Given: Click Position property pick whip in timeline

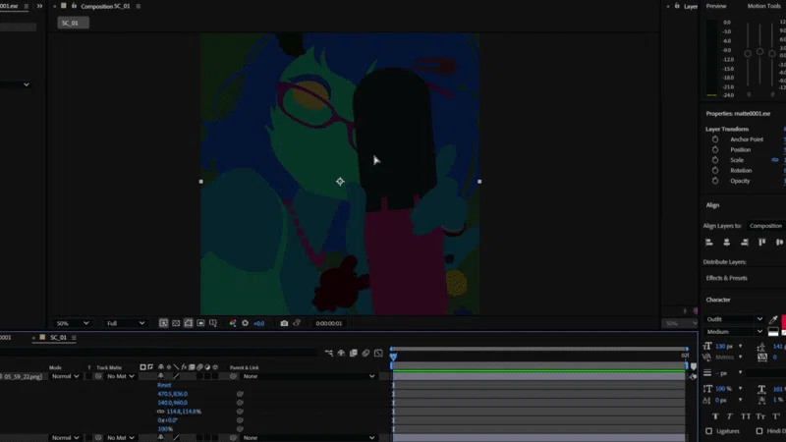Looking at the screenshot, I should pyautogui.click(x=240, y=403).
